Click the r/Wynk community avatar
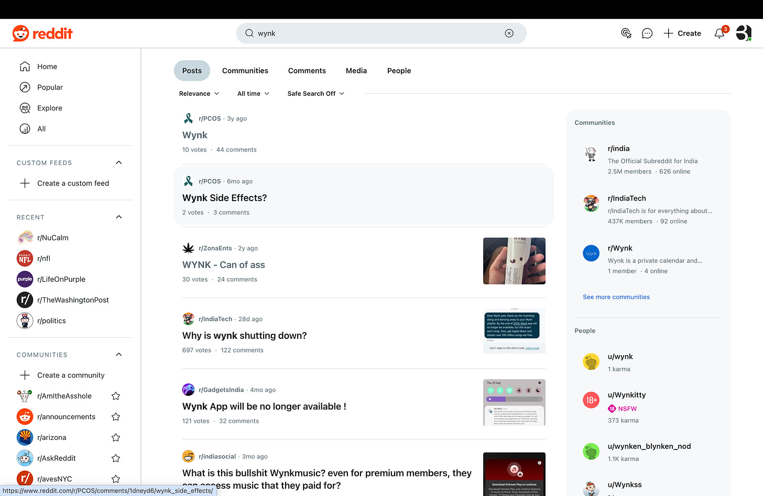This screenshot has width=763, height=496. click(x=591, y=253)
